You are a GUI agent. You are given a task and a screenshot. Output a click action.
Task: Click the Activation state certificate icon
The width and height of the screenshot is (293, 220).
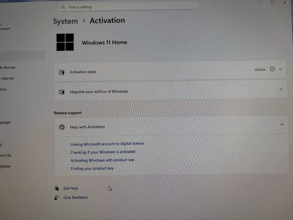tap(62, 72)
